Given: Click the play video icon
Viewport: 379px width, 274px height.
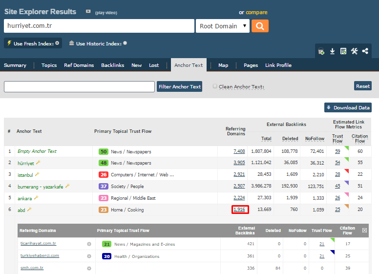Looking at the screenshot, I should tap(88, 12).
